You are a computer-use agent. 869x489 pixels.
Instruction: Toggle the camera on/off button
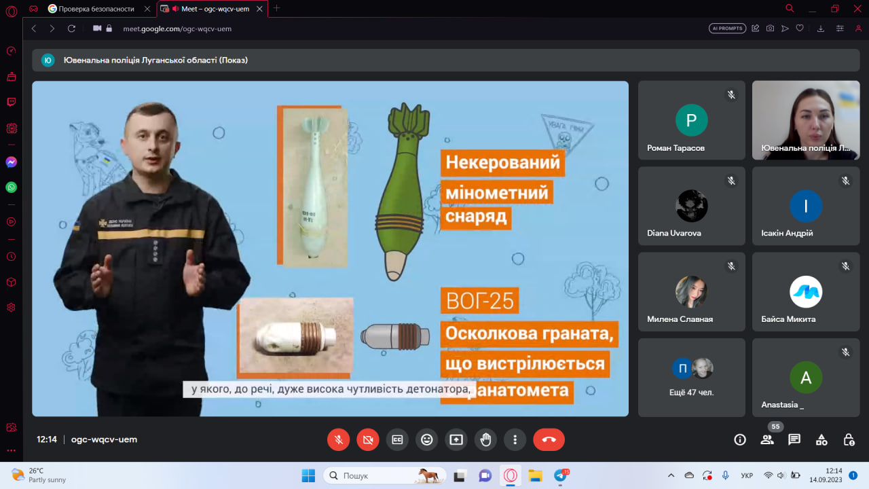367,439
